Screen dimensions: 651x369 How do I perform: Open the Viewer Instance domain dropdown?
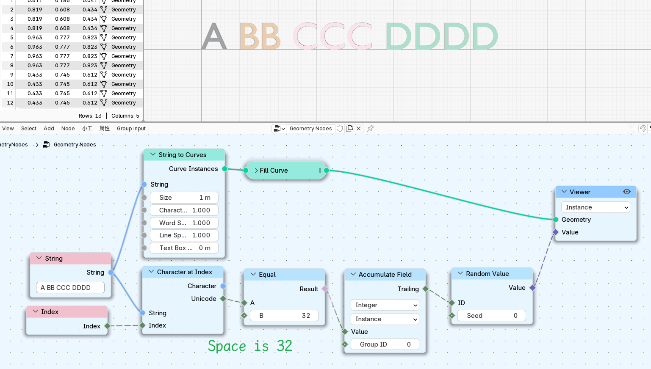[x=596, y=207]
